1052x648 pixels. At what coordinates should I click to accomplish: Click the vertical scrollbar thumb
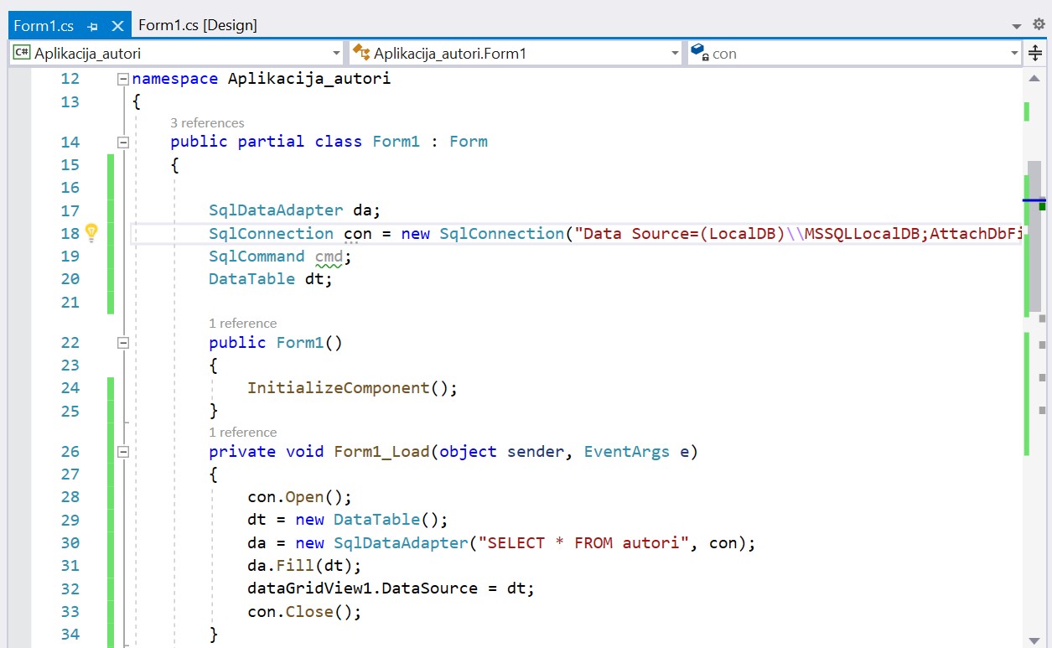(x=1035, y=235)
